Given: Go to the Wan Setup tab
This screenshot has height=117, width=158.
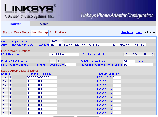Looking at the screenshot, I should (22, 32).
